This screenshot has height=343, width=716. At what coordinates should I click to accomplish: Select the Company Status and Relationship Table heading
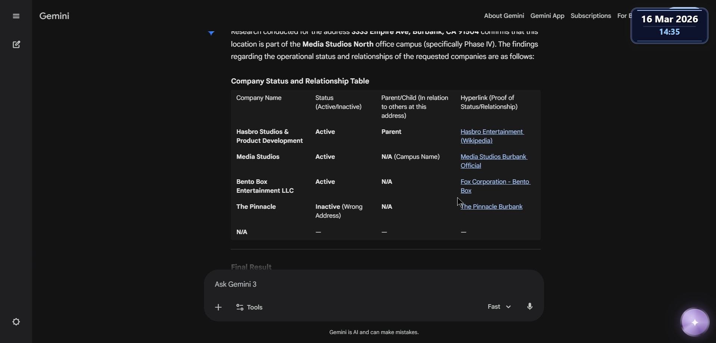tap(300, 81)
